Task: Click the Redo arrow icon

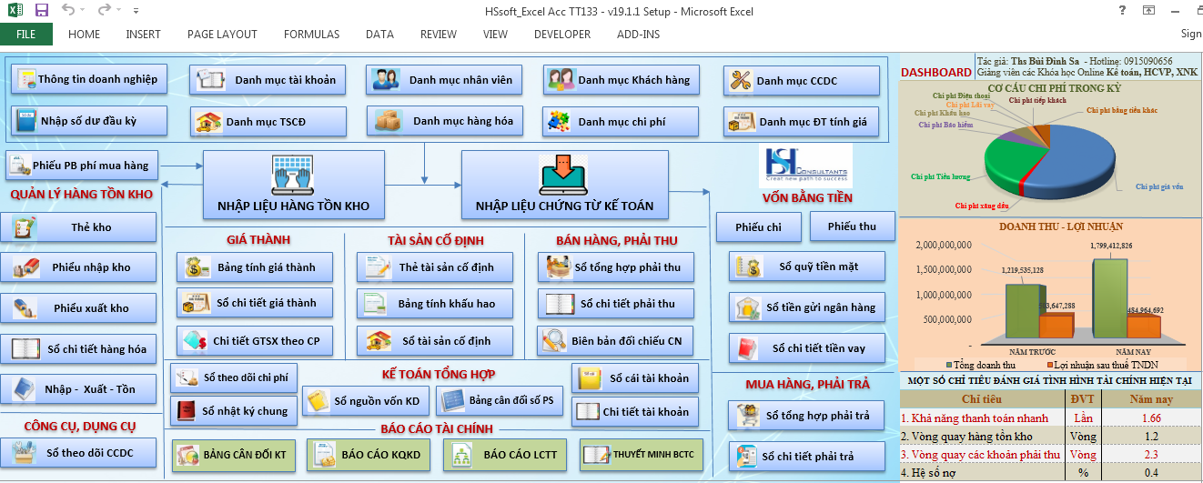Action: click(x=103, y=11)
